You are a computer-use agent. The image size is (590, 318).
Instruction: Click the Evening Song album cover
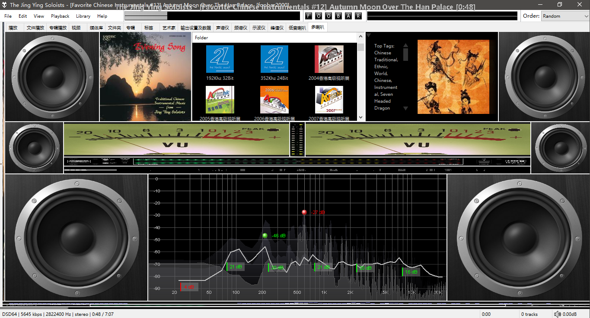(x=145, y=77)
